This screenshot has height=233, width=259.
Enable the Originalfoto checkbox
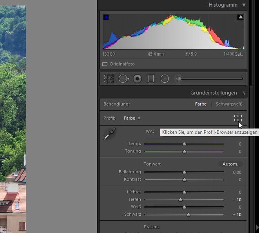(x=105, y=64)
